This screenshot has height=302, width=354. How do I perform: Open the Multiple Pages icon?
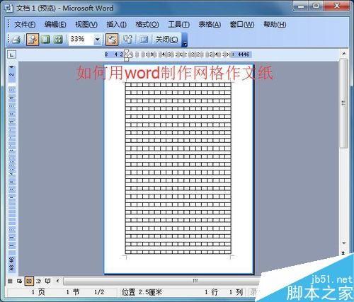[57, 40]
